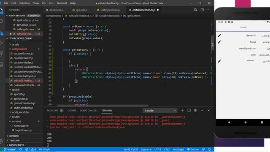Open the Source Control activity bar icon
The width and height of the screenshot is (270, 152).
pyautogui.click(x=1, y=33)
